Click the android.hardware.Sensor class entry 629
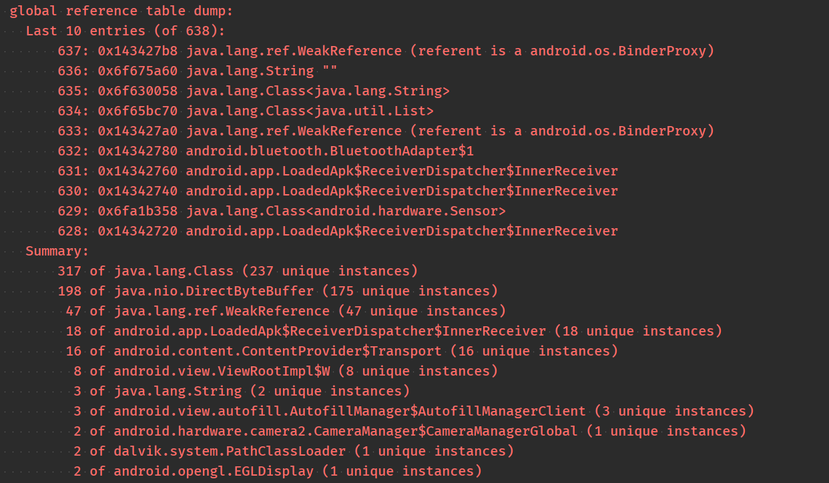The image size is (829, 483). click(x=282, y=211)
